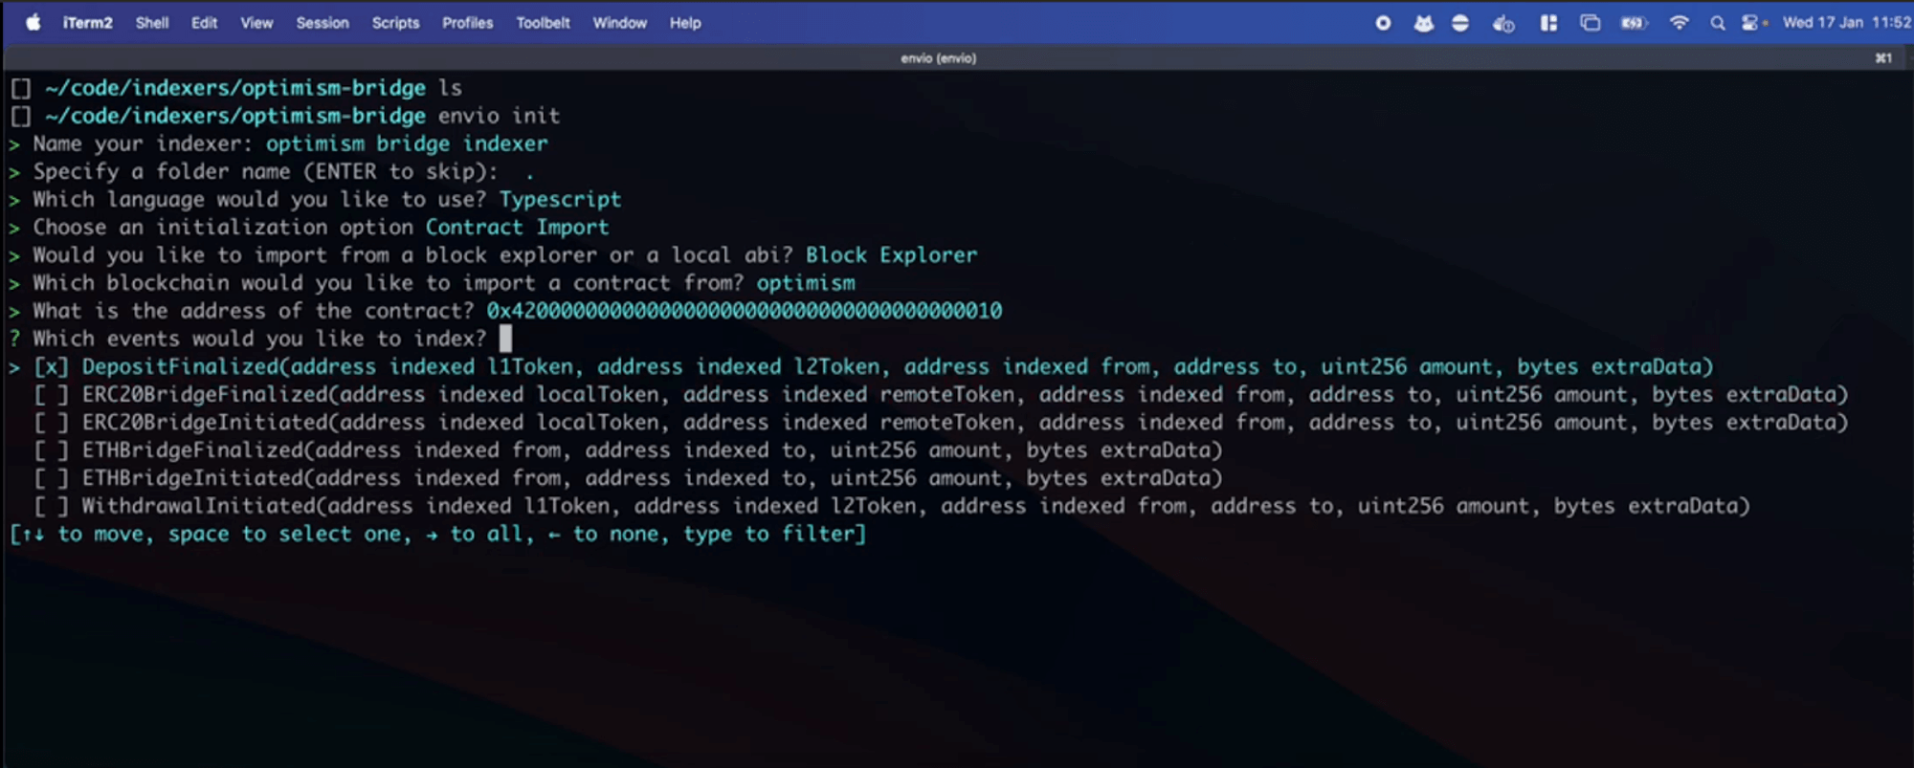The width and height of the screenshot is (1914, 768).
Task: Select the envio terminal tab title
Action: [x=938, y=58]
